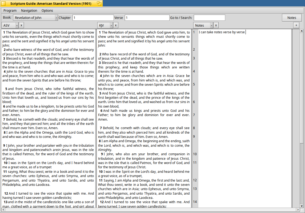Click the Notes button at top right

292,18
